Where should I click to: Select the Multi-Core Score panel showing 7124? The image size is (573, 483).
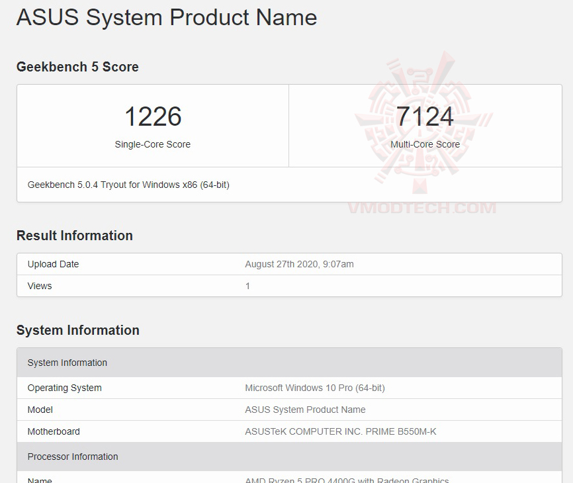(x=425, y=125)
